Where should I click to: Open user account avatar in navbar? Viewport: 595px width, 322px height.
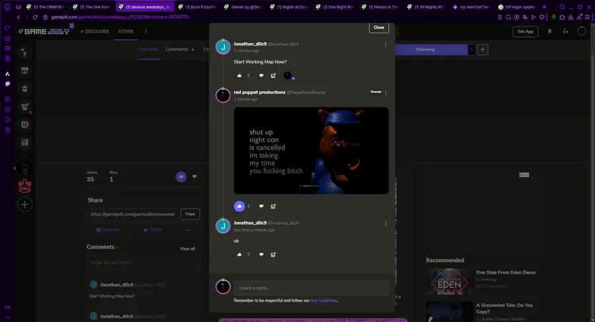click(581, 31)
